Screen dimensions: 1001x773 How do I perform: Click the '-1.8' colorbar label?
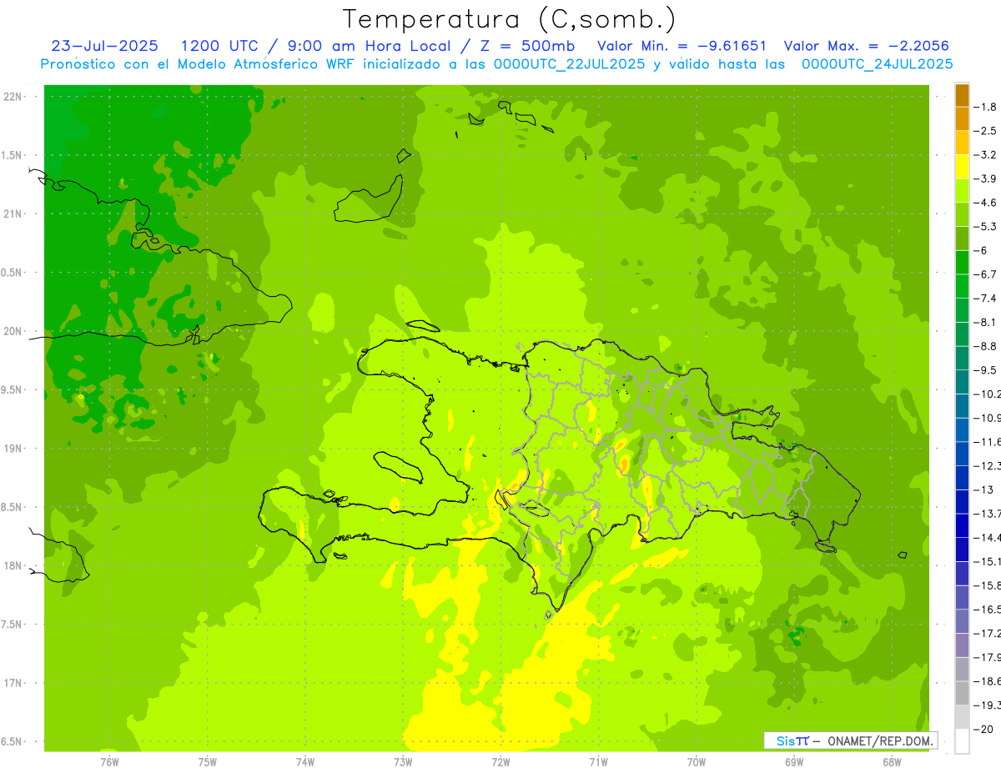pos(985,108)
